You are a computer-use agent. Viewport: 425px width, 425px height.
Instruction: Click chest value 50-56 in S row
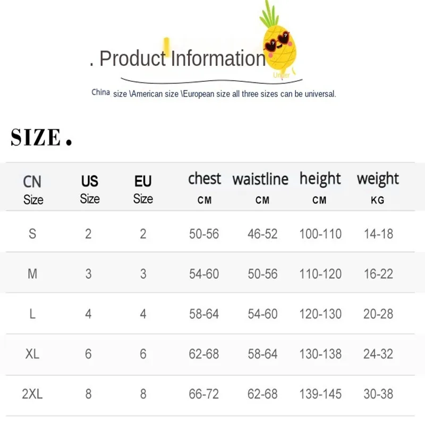pyautogui.click(x=204, y=234)
